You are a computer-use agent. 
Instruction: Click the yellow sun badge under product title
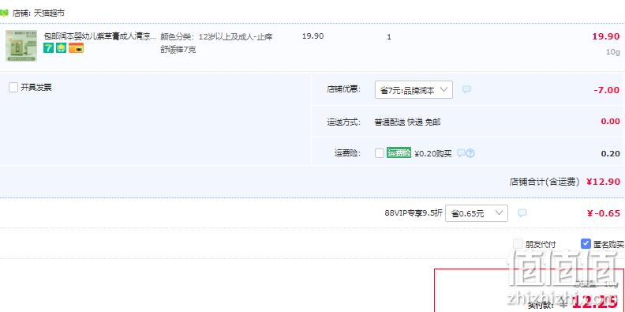coord(61,48)
